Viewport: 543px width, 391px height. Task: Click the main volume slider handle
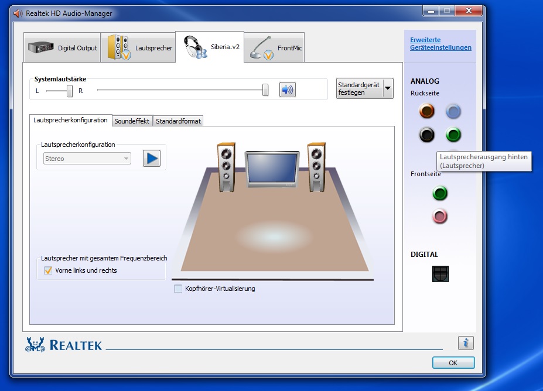(x=265, y=90)
